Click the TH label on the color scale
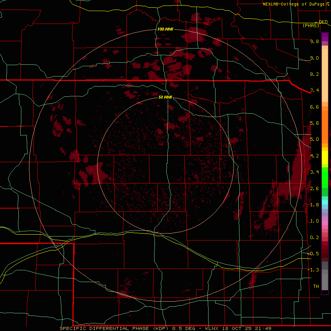This screenshot has height=331, width=331. [316, 286]
